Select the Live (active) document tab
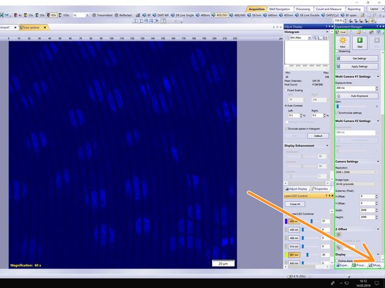 point(31,27)
